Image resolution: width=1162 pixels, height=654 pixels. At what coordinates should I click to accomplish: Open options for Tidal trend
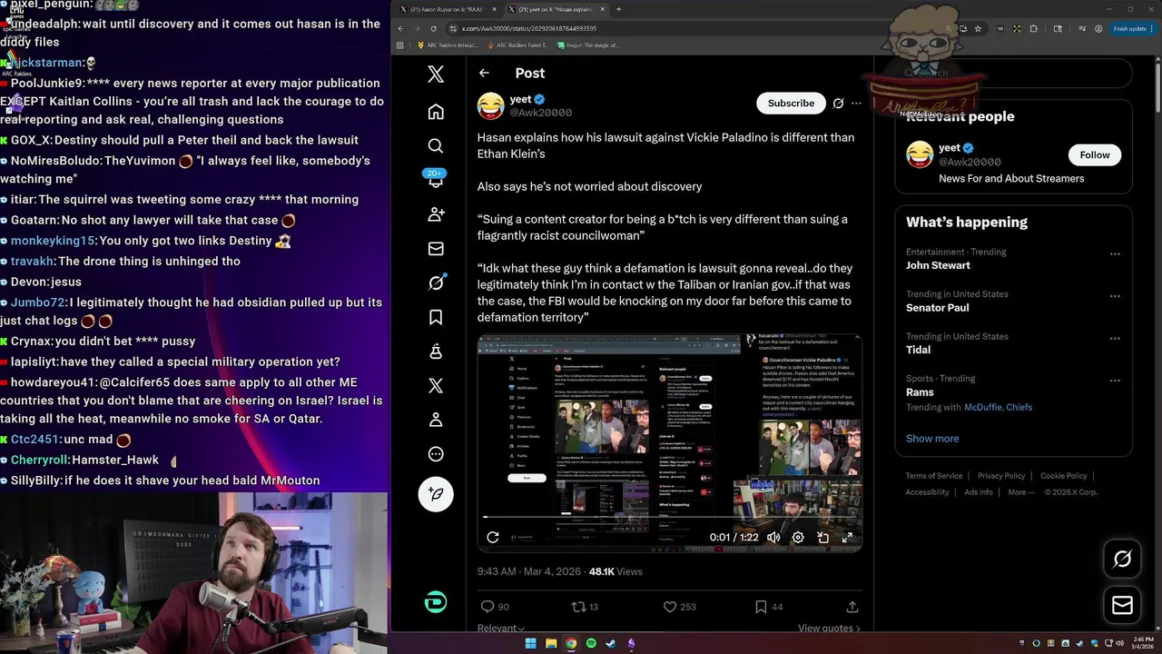point(1115,338)
